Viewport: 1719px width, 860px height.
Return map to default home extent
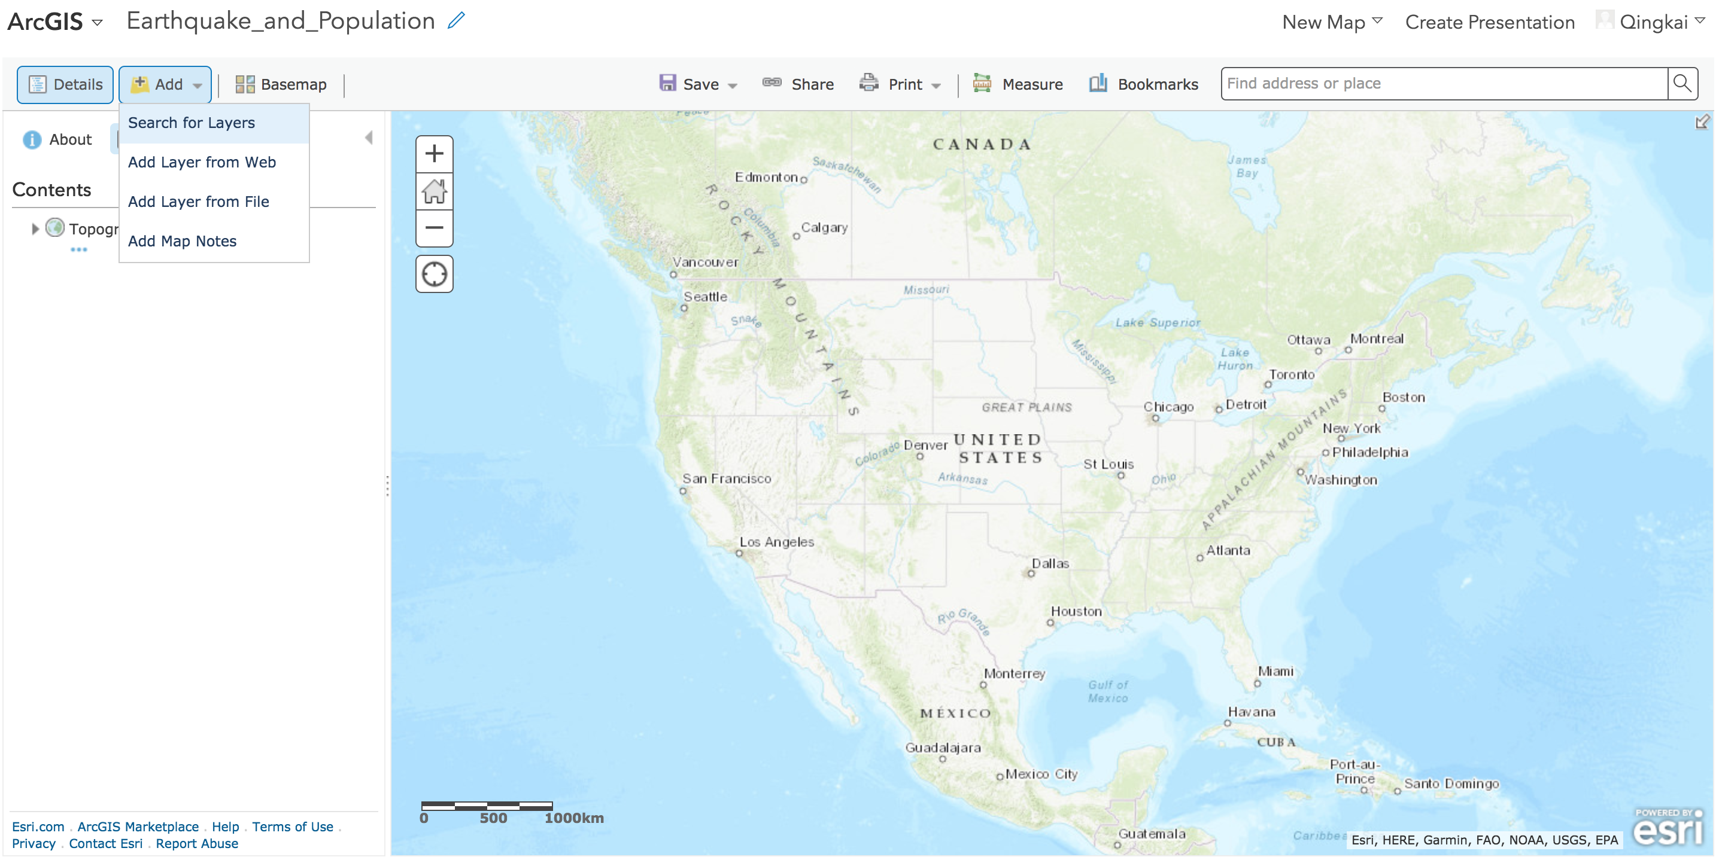(434, 191)
